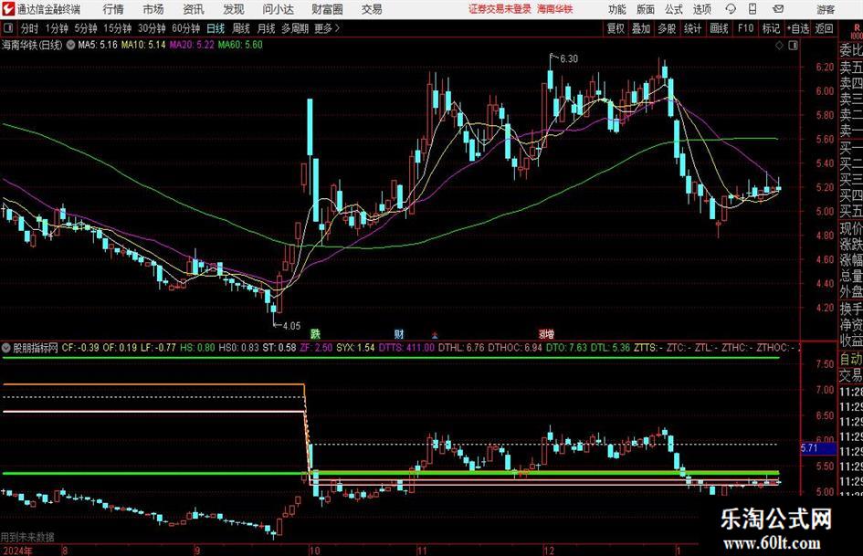Click the 返回 button
The width and height of the screenshot is (863, 556).
point(825,28)
